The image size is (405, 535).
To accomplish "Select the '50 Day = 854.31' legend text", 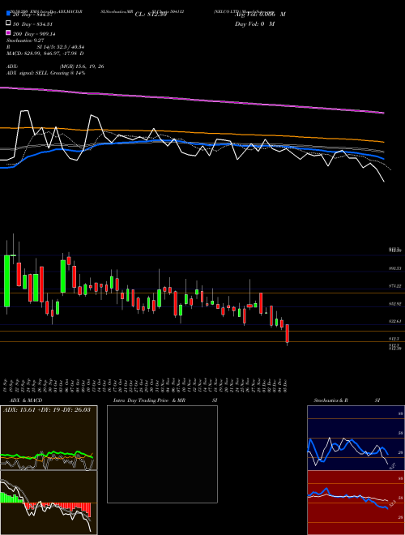I will pyautogui.click(x=32, y=24).
